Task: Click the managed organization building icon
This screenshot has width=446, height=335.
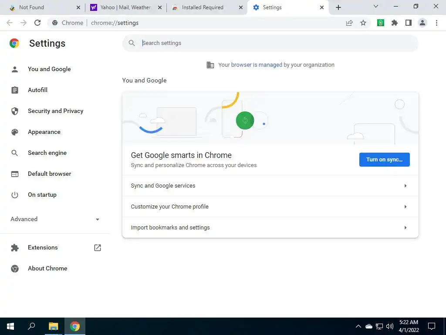Action: click(x=210, y=65)
